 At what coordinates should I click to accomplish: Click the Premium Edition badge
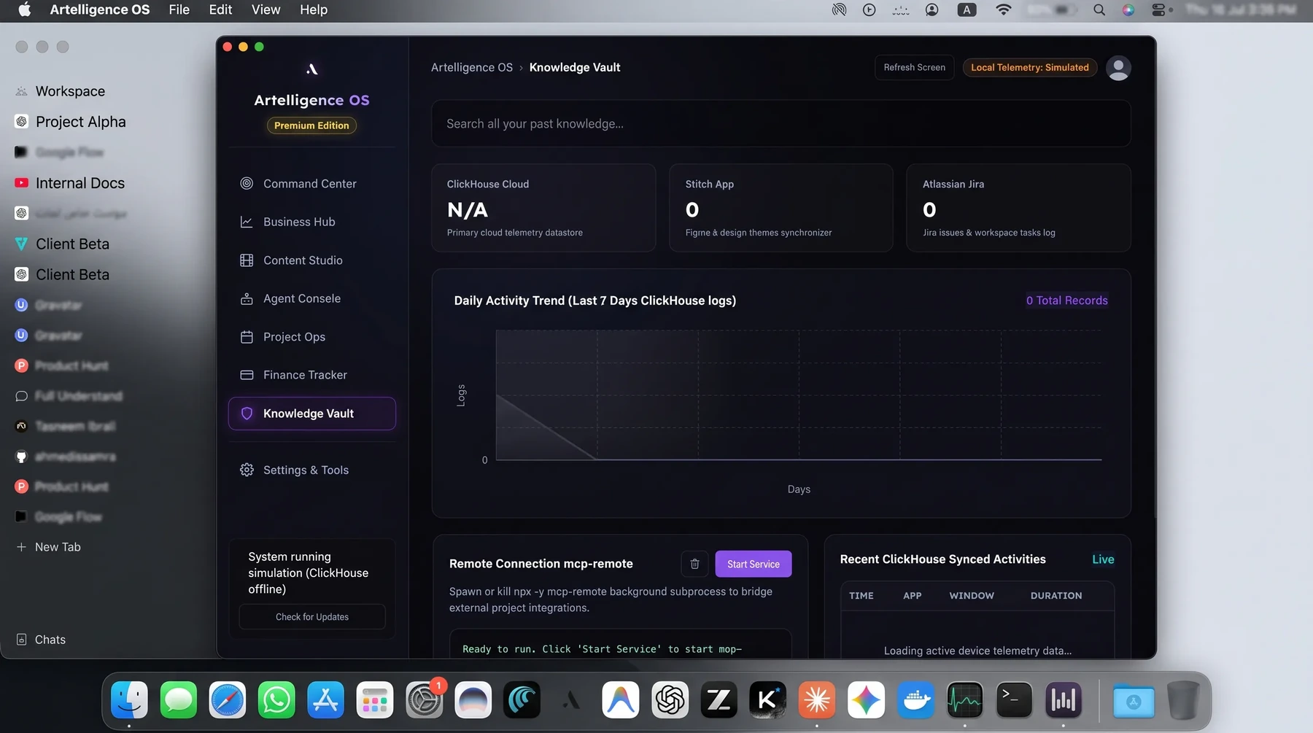pyautogui.click(x=311, y=125)
